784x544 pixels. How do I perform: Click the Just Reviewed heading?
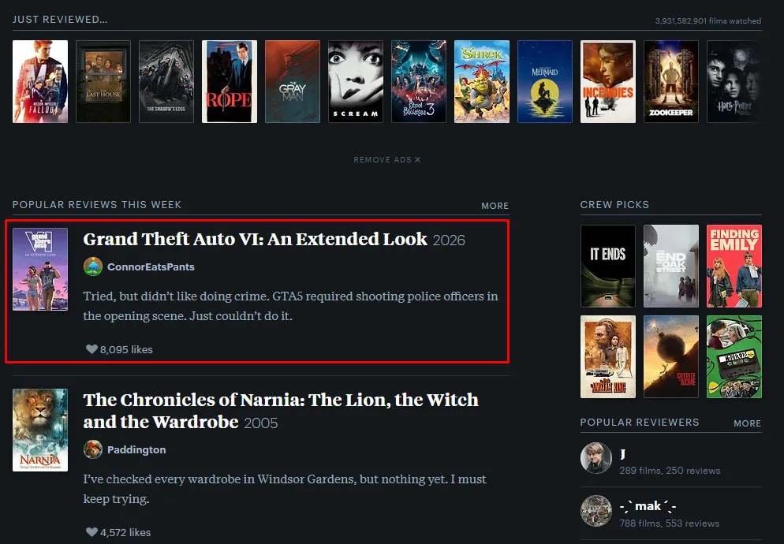pos(60,20)
